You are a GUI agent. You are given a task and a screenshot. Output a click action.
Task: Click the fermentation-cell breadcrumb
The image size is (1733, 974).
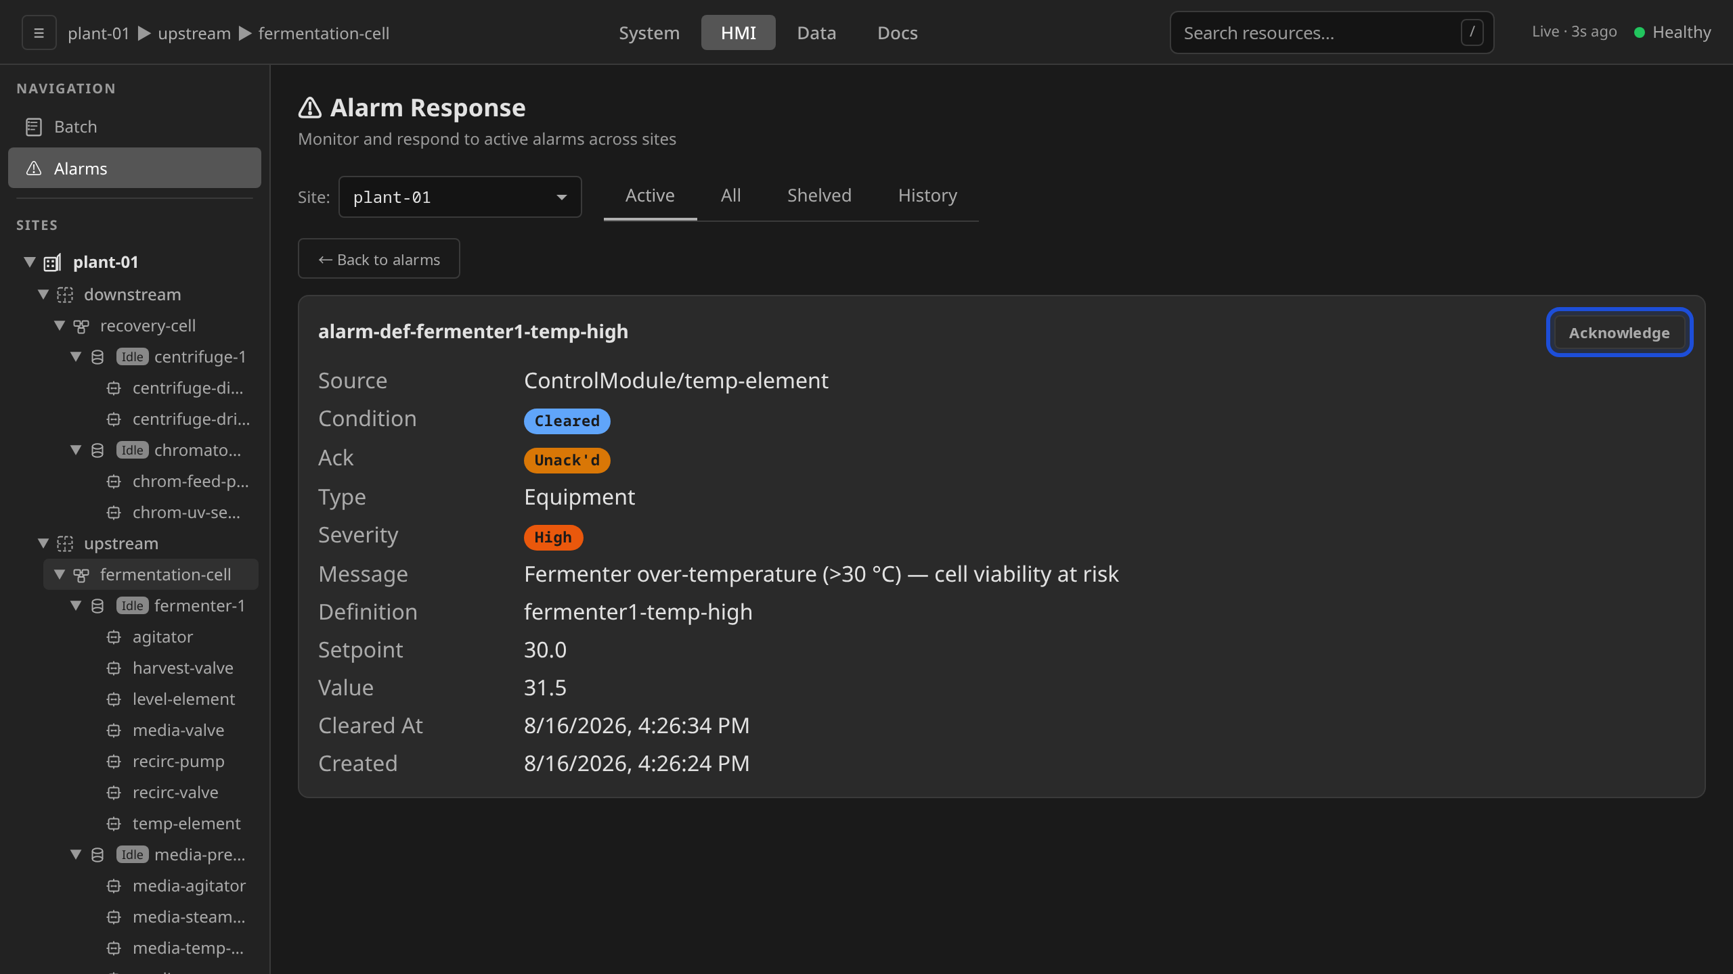click(x=324, y=33)
